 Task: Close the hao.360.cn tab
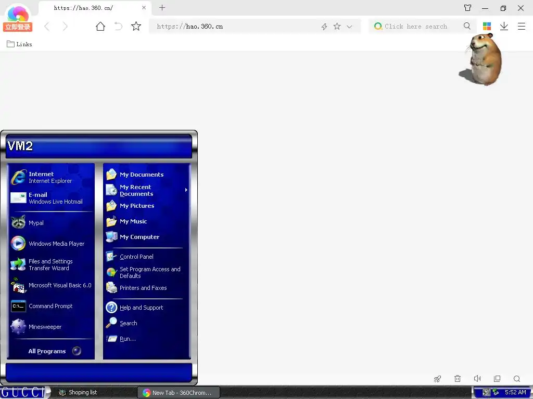144,7
